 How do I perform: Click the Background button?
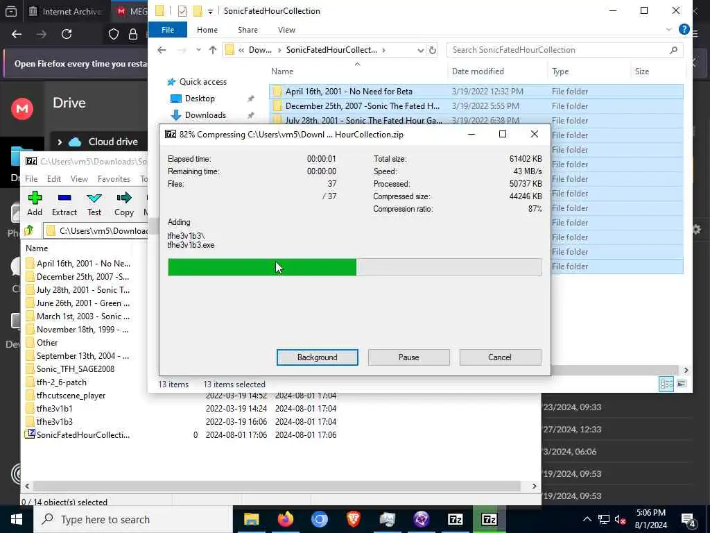coord(318,357)
